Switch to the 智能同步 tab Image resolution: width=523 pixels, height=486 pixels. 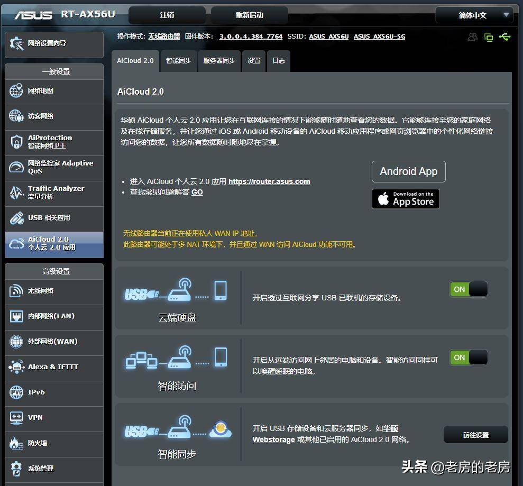pos(178,61)
